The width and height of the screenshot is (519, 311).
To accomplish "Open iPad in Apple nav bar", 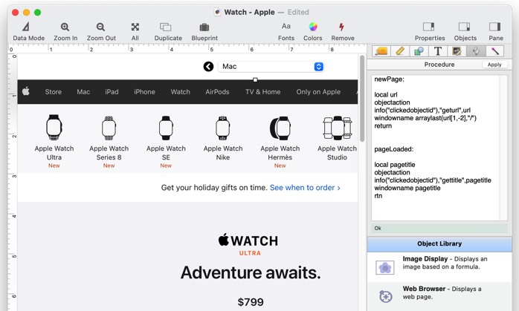I will [x=112, y=92].
